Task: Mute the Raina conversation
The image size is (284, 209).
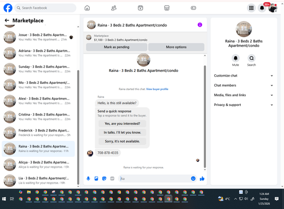Action: pos(236,58)
